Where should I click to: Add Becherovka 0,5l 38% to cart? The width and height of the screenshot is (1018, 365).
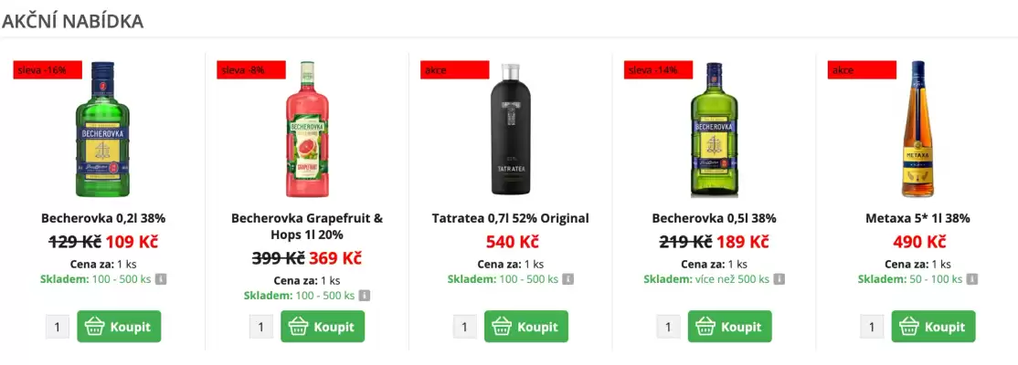[729, 327]
